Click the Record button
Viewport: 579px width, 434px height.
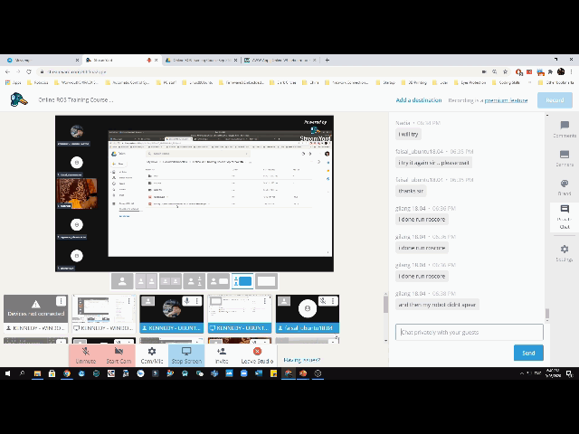tap(555, 100)
